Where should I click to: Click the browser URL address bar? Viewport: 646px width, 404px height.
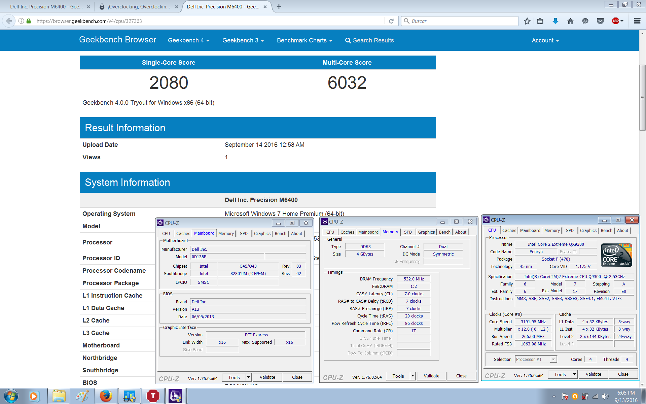(x=209, y=21)
